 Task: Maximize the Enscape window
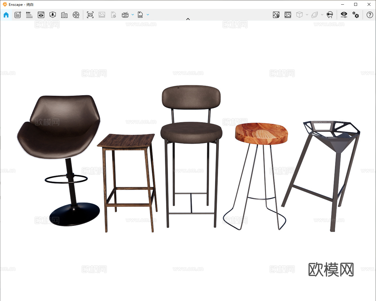tap(356, 4)
